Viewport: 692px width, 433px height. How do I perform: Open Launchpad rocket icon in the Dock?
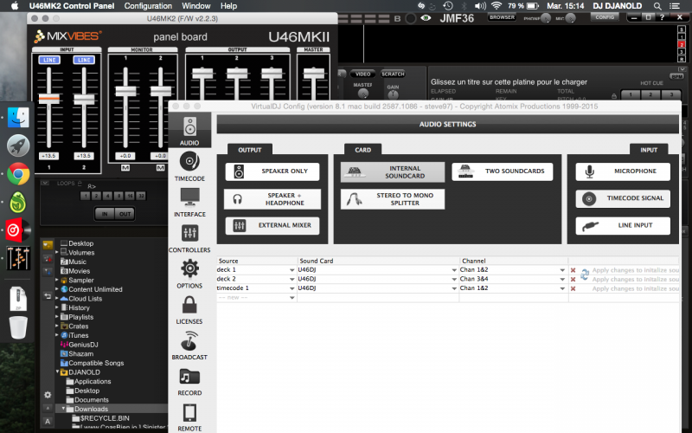[18, 145]
